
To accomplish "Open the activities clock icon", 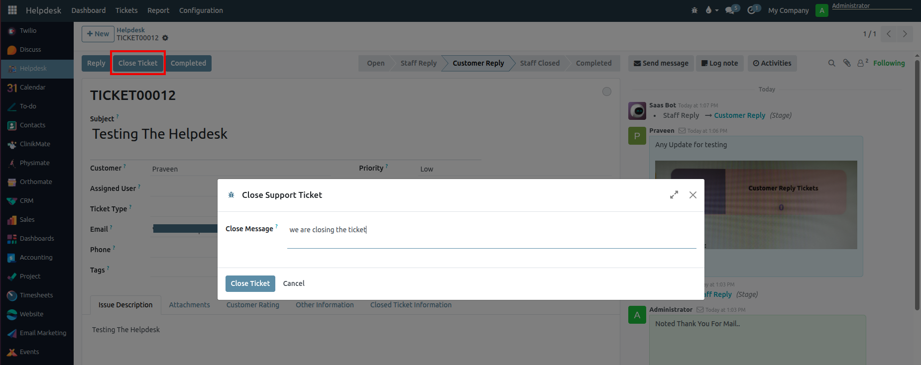I will point(752,10).
